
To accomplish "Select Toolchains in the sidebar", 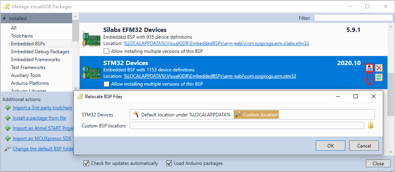I will point(22,36).
